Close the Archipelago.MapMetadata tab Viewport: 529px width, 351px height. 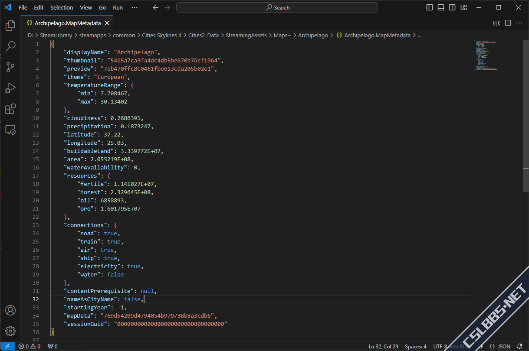[107, 23]
